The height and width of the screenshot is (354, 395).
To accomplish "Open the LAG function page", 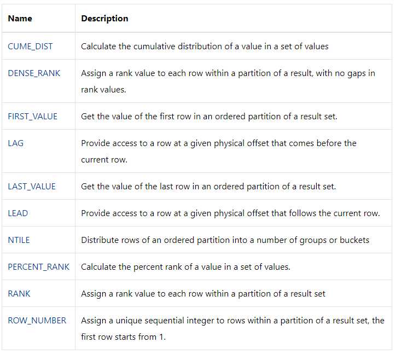I will coord(16,143).
